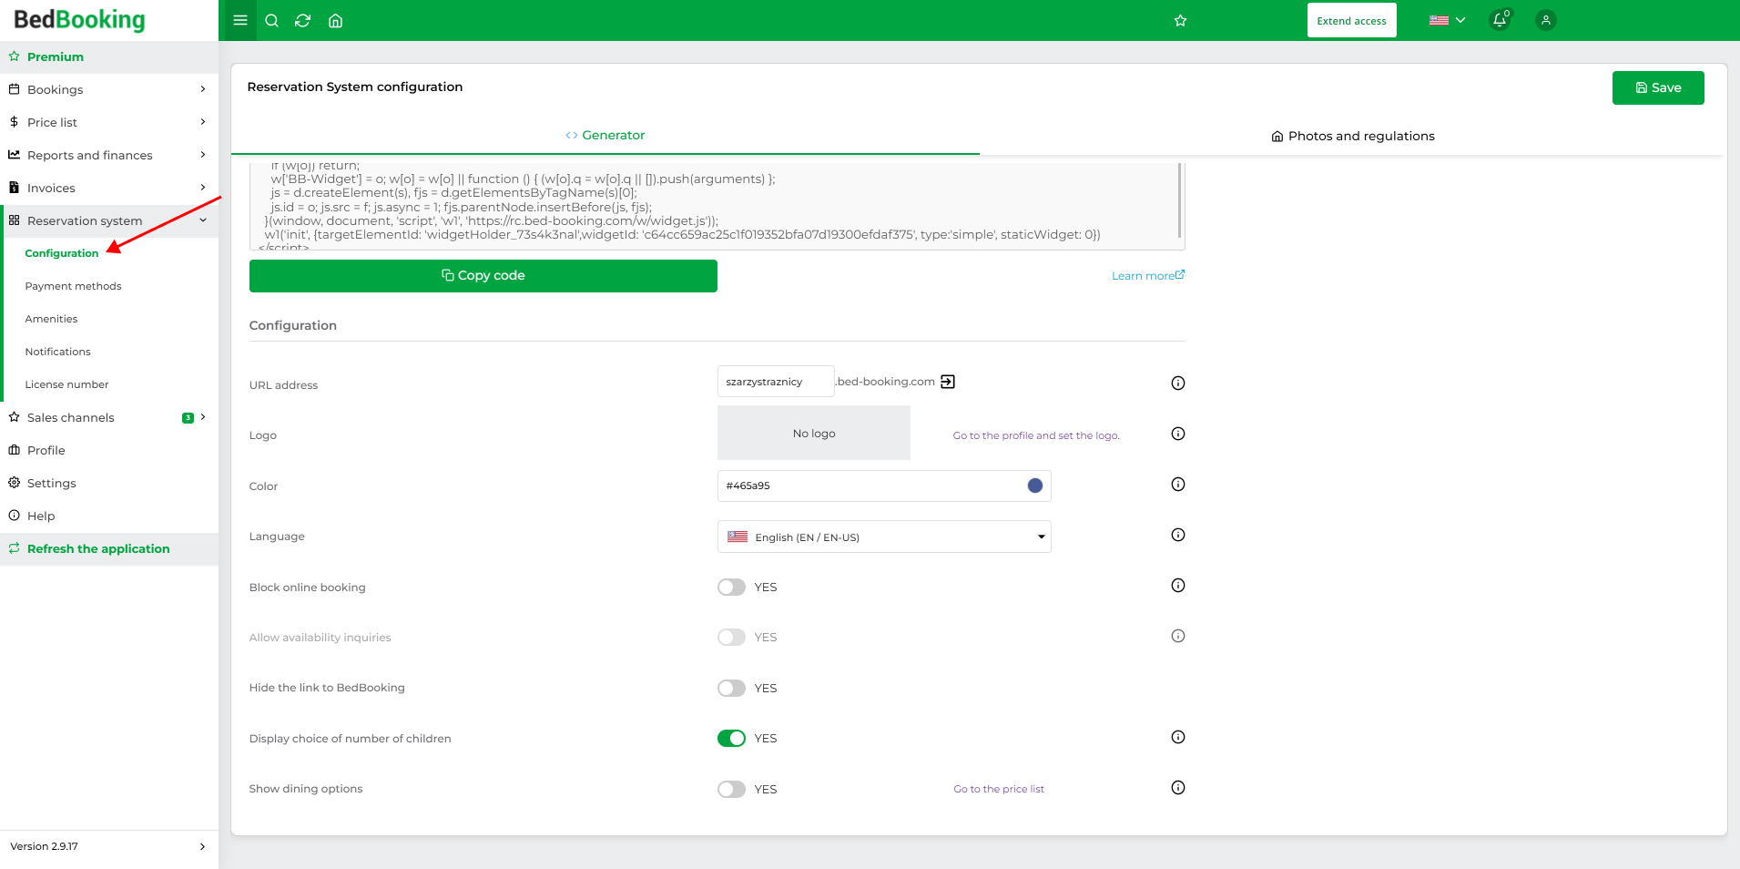Click the Save button
The width and height of the screenshot is (1740, 869).
(x=1658, y=87)
